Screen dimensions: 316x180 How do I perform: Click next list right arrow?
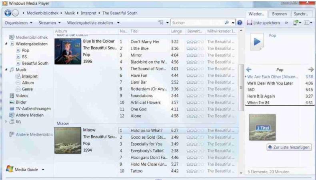click(x=311, y=70)
